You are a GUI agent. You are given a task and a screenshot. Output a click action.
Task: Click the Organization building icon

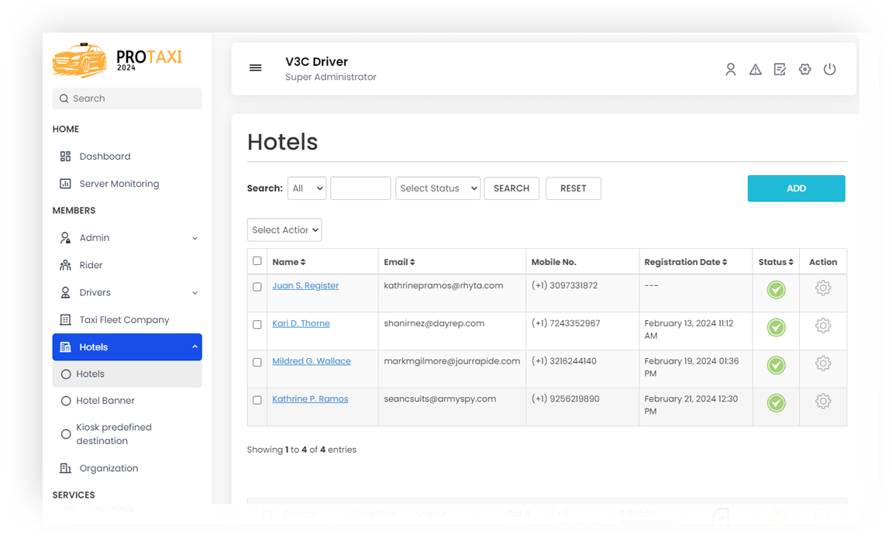(x=65, y=468)
